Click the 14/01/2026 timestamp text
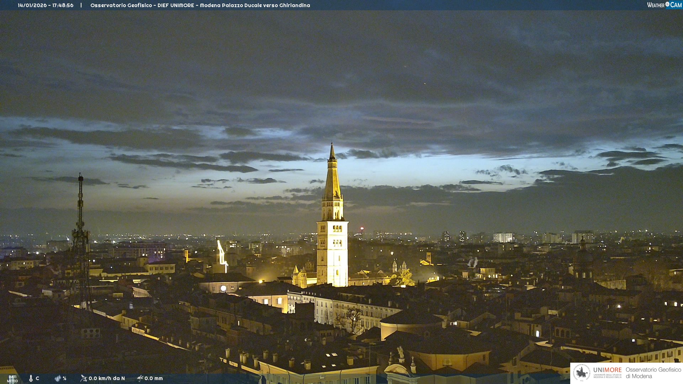The height and width of the screenshot is (384, 683). coord(46,5)
